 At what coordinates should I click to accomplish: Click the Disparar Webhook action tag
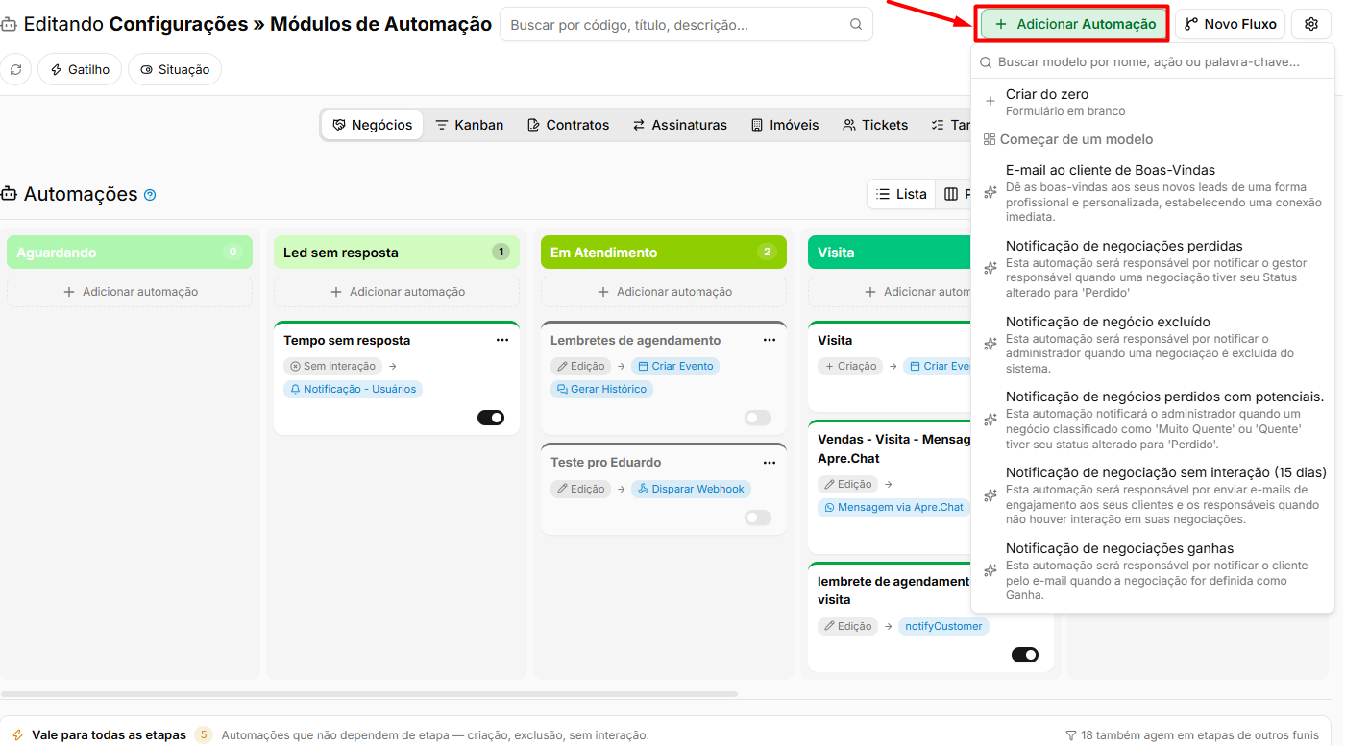(691, 489)
